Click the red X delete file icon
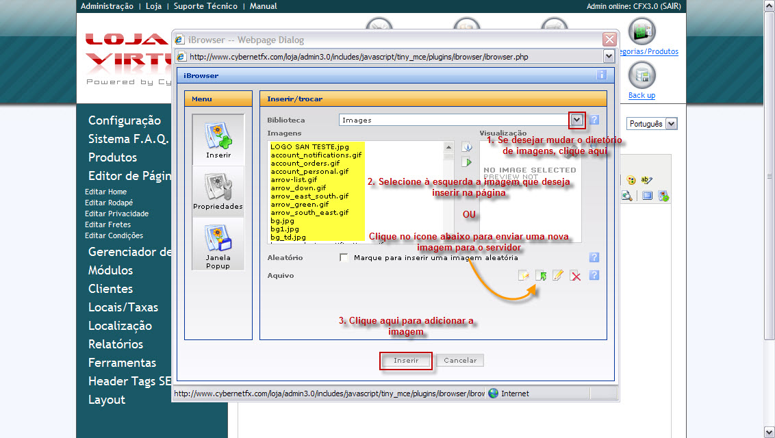 pos(576,276)
